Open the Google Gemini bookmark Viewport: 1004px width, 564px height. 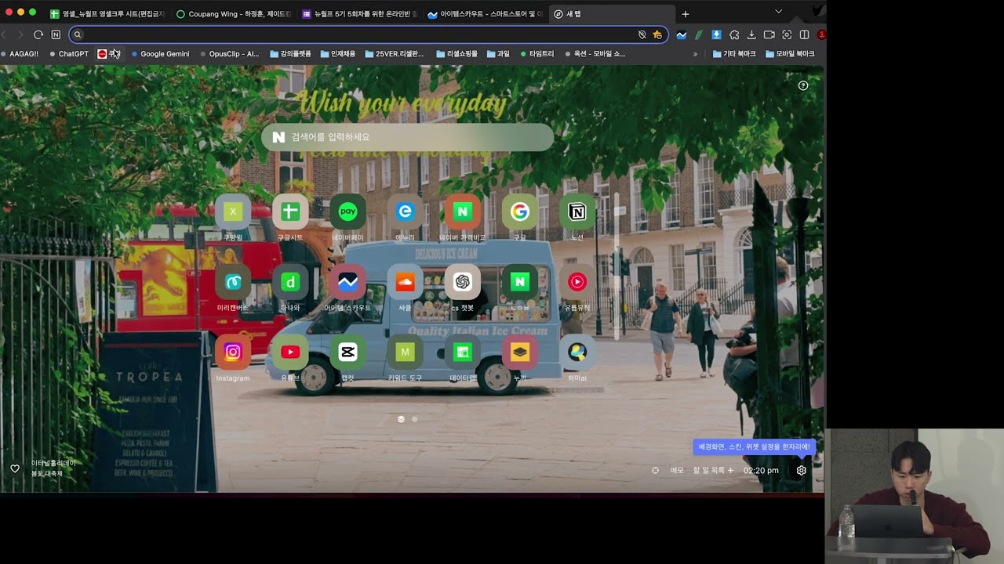[160, 54]
